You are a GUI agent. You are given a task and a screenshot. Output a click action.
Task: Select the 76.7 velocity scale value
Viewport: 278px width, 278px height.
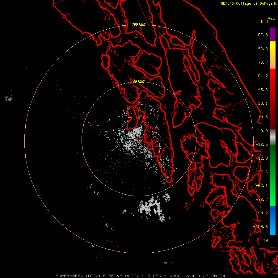(263, 62)
